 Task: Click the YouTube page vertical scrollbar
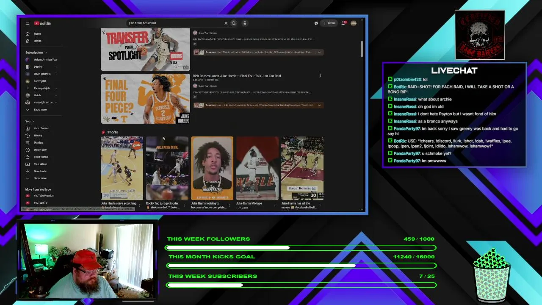(362, 50)
